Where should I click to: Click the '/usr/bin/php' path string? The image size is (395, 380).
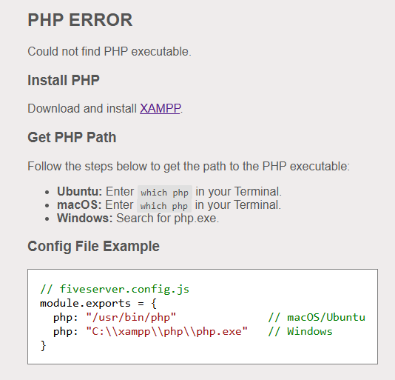pyautogui.click(x=131, y=317)
